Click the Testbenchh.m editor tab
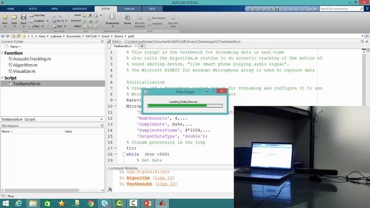Image resolution: width=370 pixels, height=208 pixels. point(123,46)
